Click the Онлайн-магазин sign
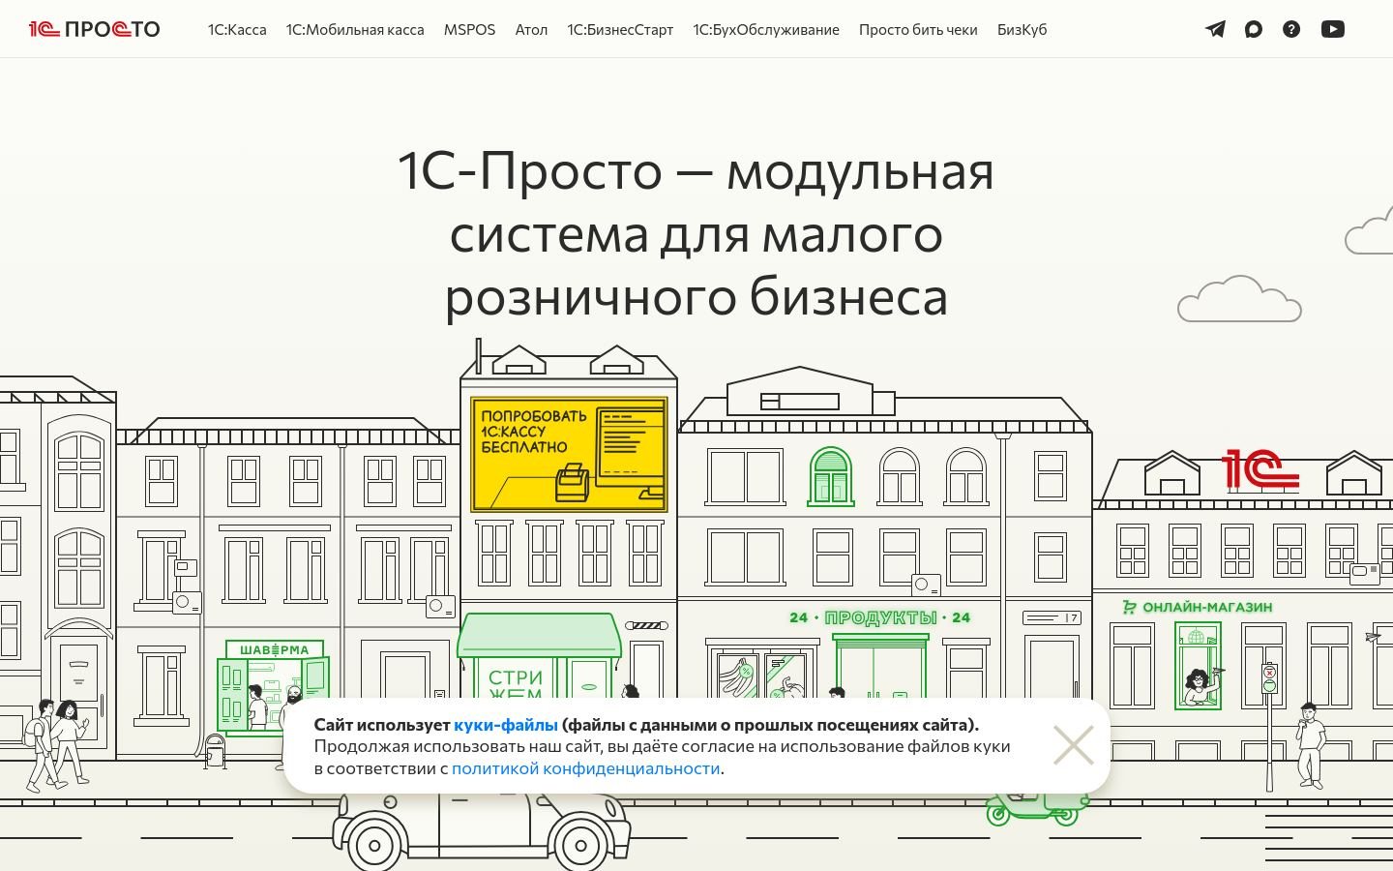 (x=1197, y=607)
